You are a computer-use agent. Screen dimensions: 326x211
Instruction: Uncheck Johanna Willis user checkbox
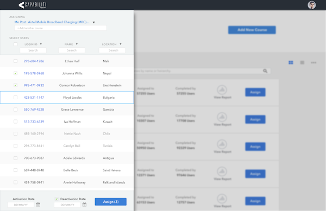(15, 73)
